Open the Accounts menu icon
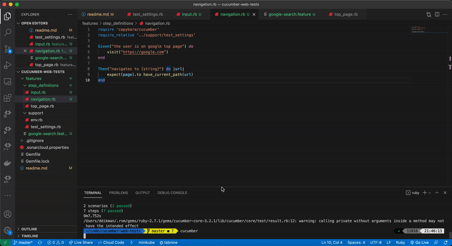452x246 pixels. [7, 214]
